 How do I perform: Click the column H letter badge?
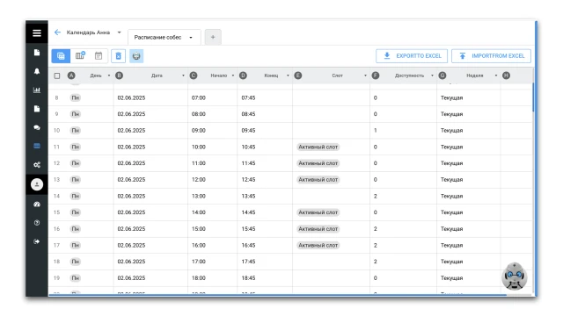coord(507,75)
